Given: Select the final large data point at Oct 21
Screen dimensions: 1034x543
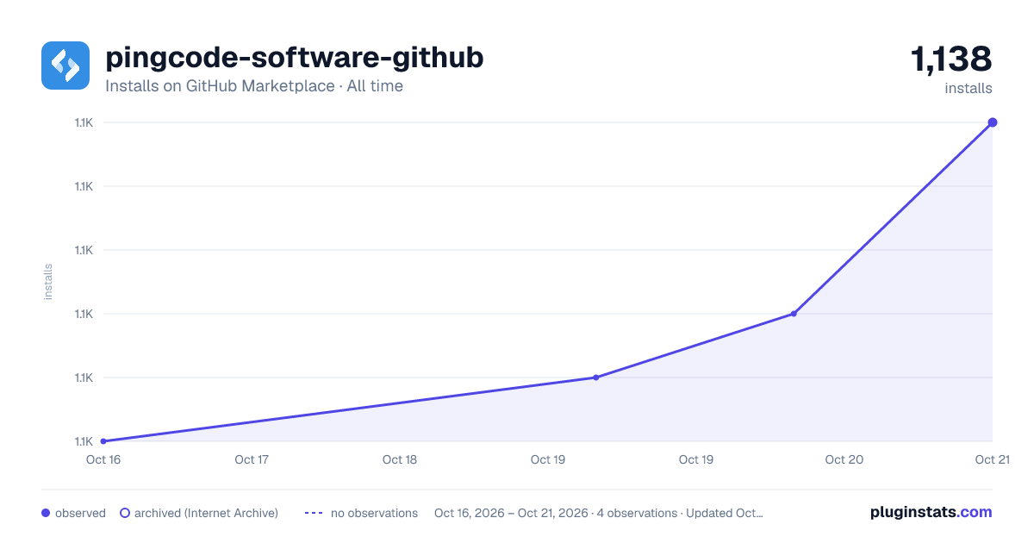Looking at the screenshot, I should click(x=993, y=122).
